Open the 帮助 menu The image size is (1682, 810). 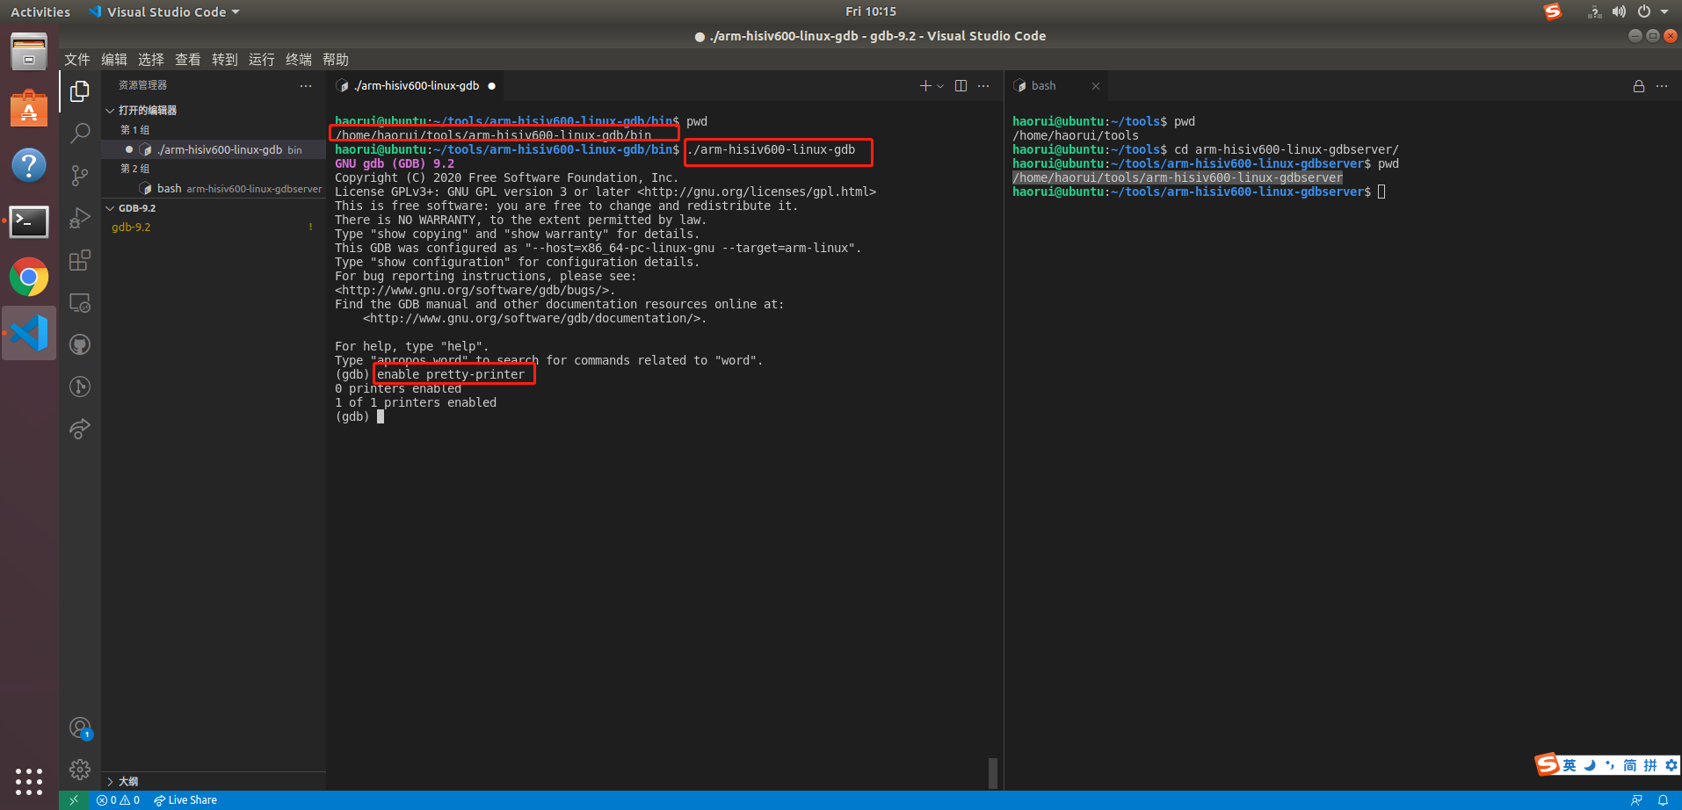click(x=336, y=60)
